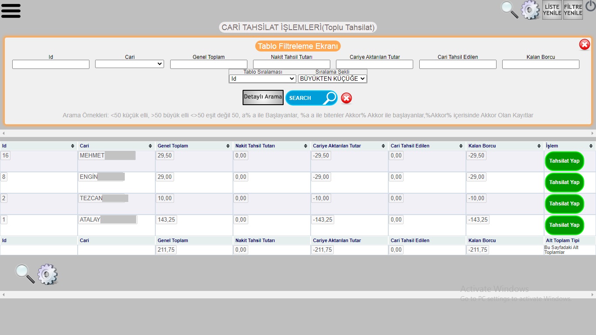
Task: Click Genel Toplam value 29,50
Action: pos(165,155)
